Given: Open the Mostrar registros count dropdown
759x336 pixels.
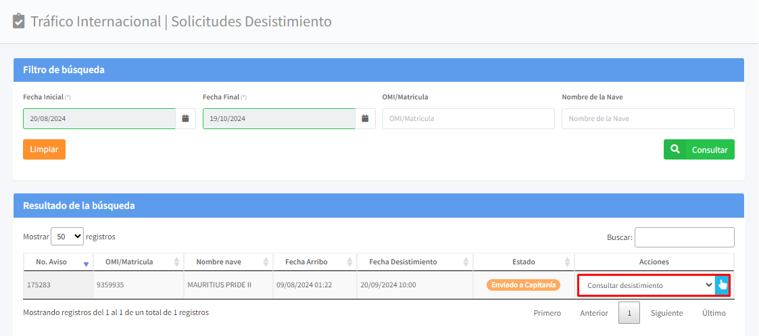Looking at the screenshot, I should [67, 237].
